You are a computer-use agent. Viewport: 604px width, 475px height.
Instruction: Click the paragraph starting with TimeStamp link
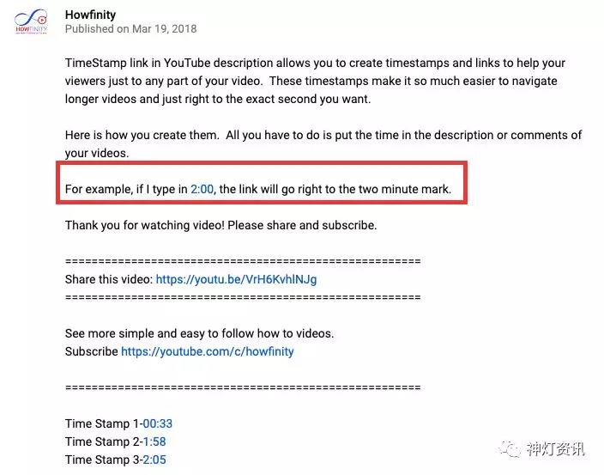pos(315,81)
